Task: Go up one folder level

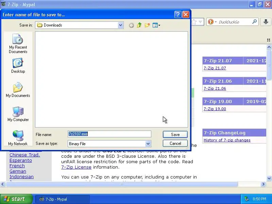Action: (139, 25)
